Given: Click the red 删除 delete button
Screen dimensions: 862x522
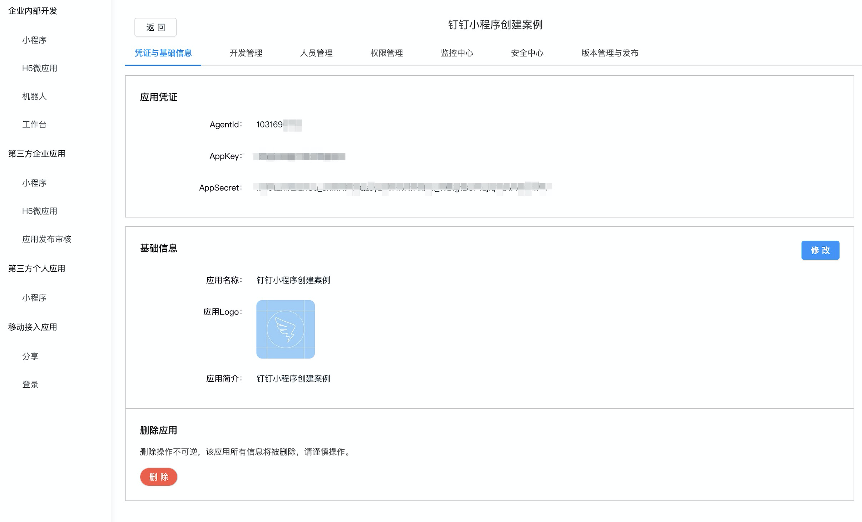Looking at the screenshot, I should coord(158,477).
